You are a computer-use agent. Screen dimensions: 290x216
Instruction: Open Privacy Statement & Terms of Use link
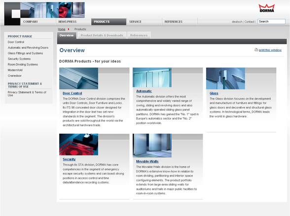pyautogui.click(x=27, y=93)
